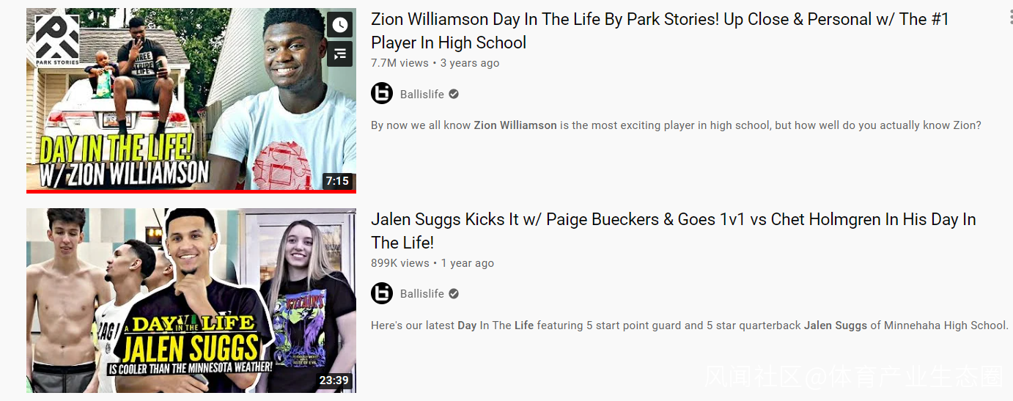Image resolution: width=1013 pixels, height=401 pixels.
Task: Open the Jalen Suggs Kicks It video title
Action: pos(674,231)
